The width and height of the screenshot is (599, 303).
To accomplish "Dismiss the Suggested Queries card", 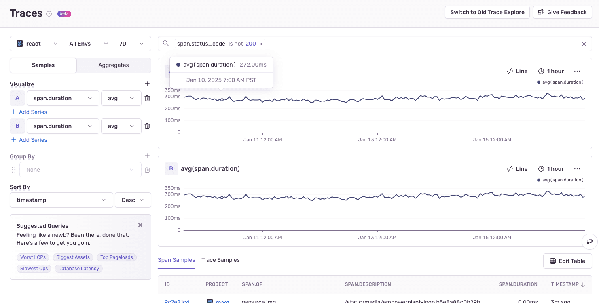I will coord(140,225).
